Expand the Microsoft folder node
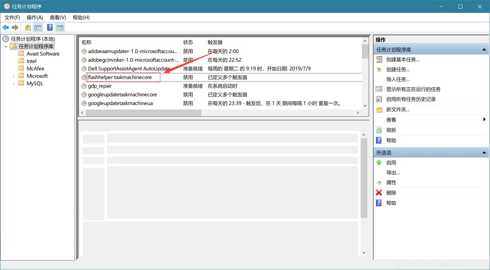 [x=14, y=76]
